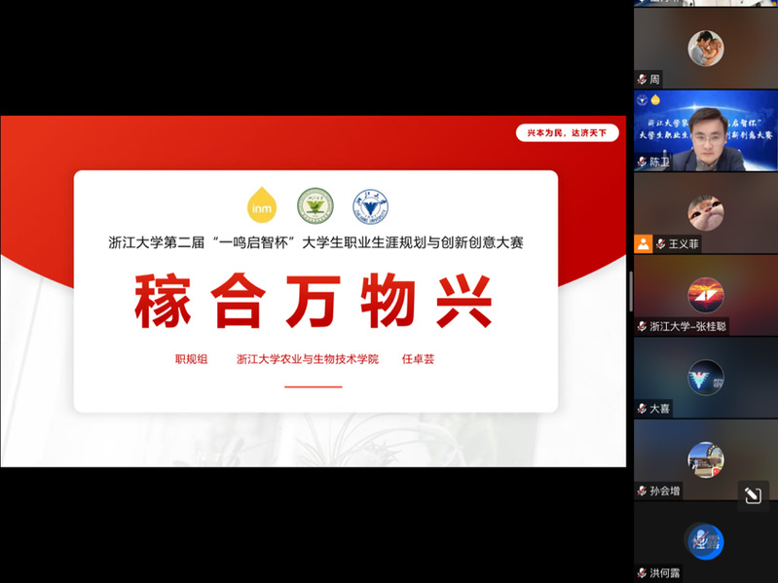Viewport: 778px width, 583px height.
Task: Click muted microphone icon next to 大喜
Action: pos(642,409)
